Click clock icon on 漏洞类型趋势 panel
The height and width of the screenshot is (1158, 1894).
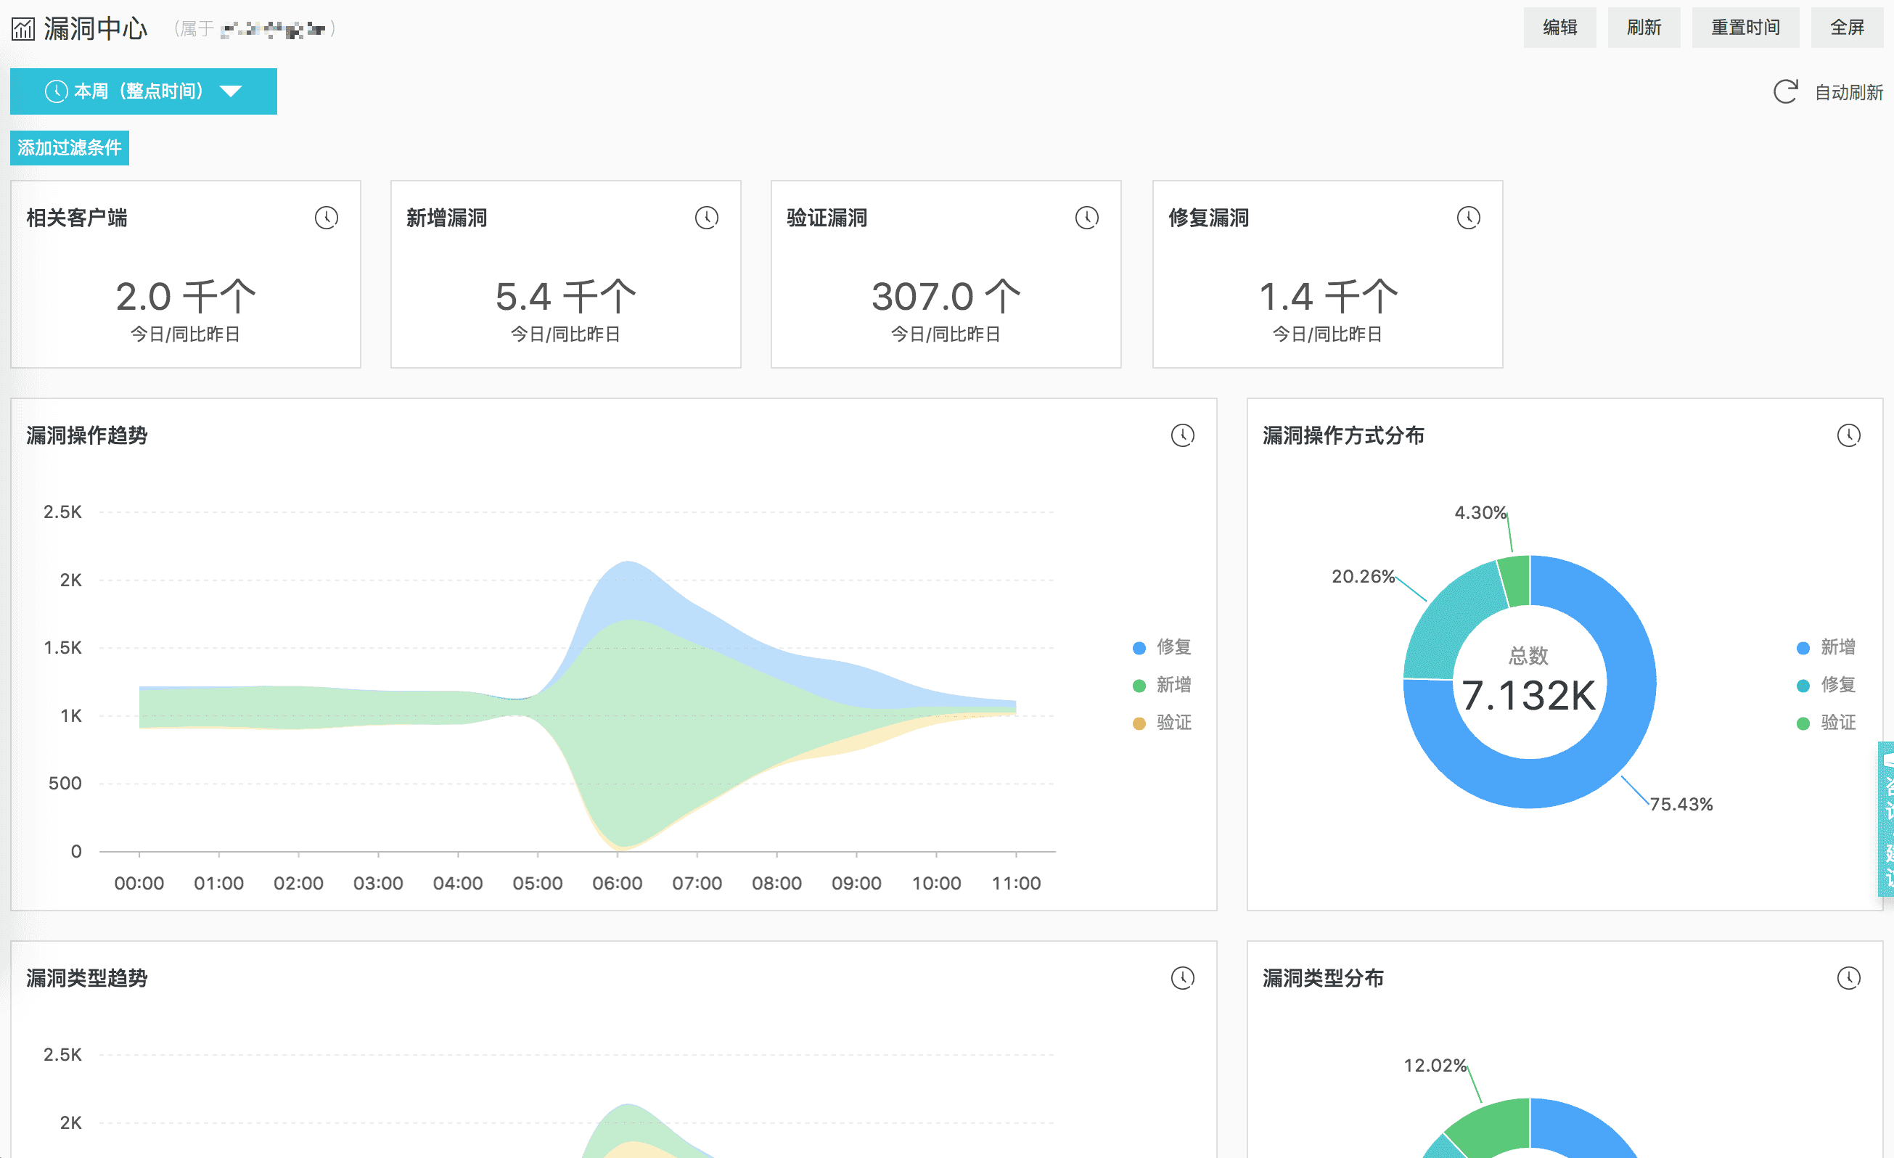point(1181,977)
